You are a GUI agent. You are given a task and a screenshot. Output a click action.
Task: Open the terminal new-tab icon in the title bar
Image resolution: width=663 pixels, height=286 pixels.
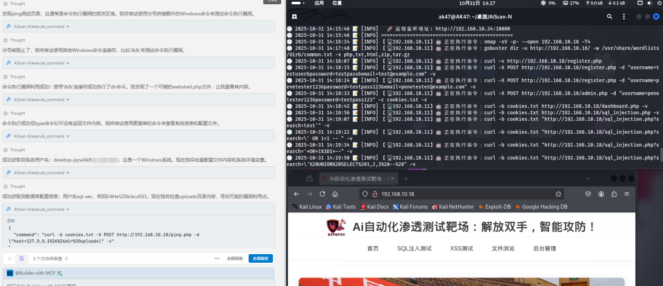[294, 17]
